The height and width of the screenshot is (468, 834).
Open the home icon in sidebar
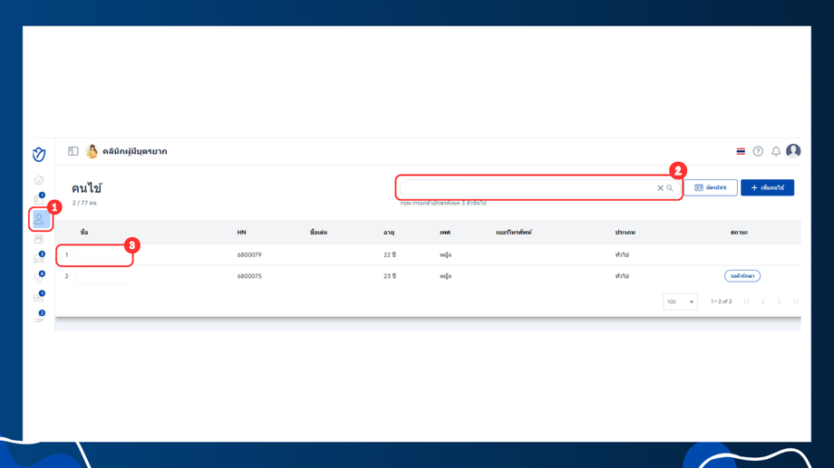pyautogui.click(x=39, y=180)
